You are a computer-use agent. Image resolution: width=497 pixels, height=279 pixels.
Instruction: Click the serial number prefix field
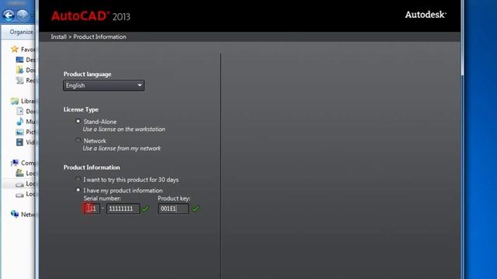pyautogui.click(x=92, y=208)
